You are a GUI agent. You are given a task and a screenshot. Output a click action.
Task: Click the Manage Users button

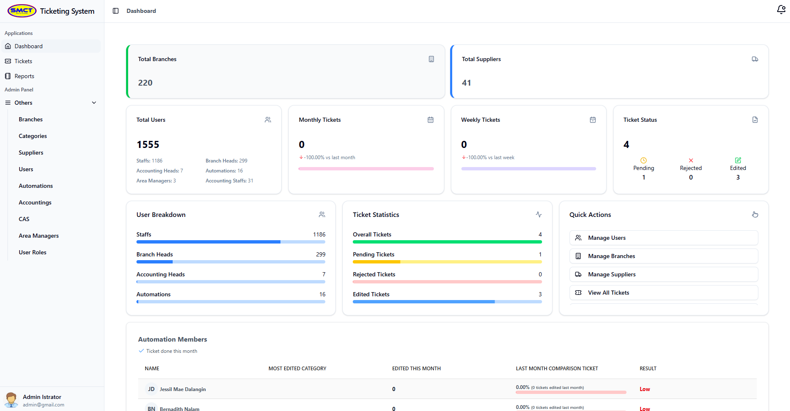[x=664, y=238]
